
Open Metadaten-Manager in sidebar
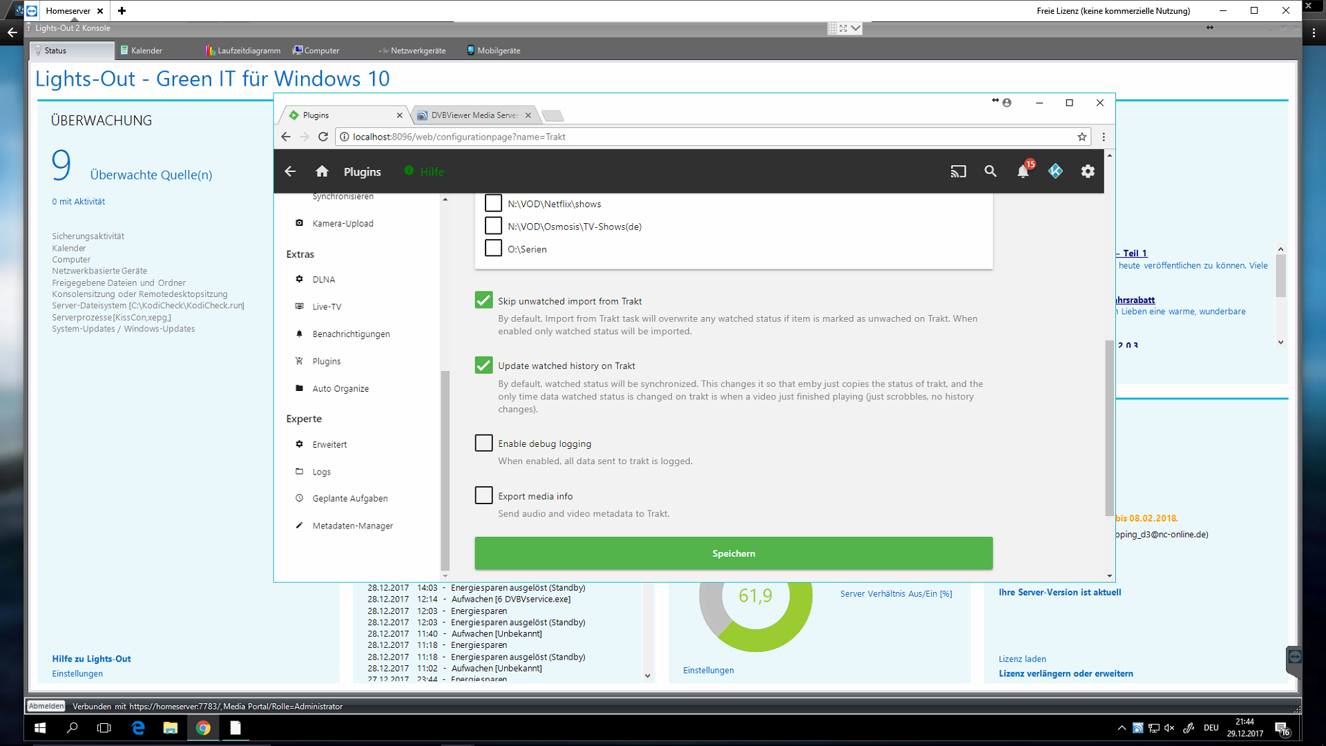[352, 526]
